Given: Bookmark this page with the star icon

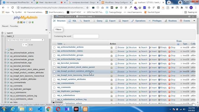Looking at the screenshot, I should coord(87,7).
